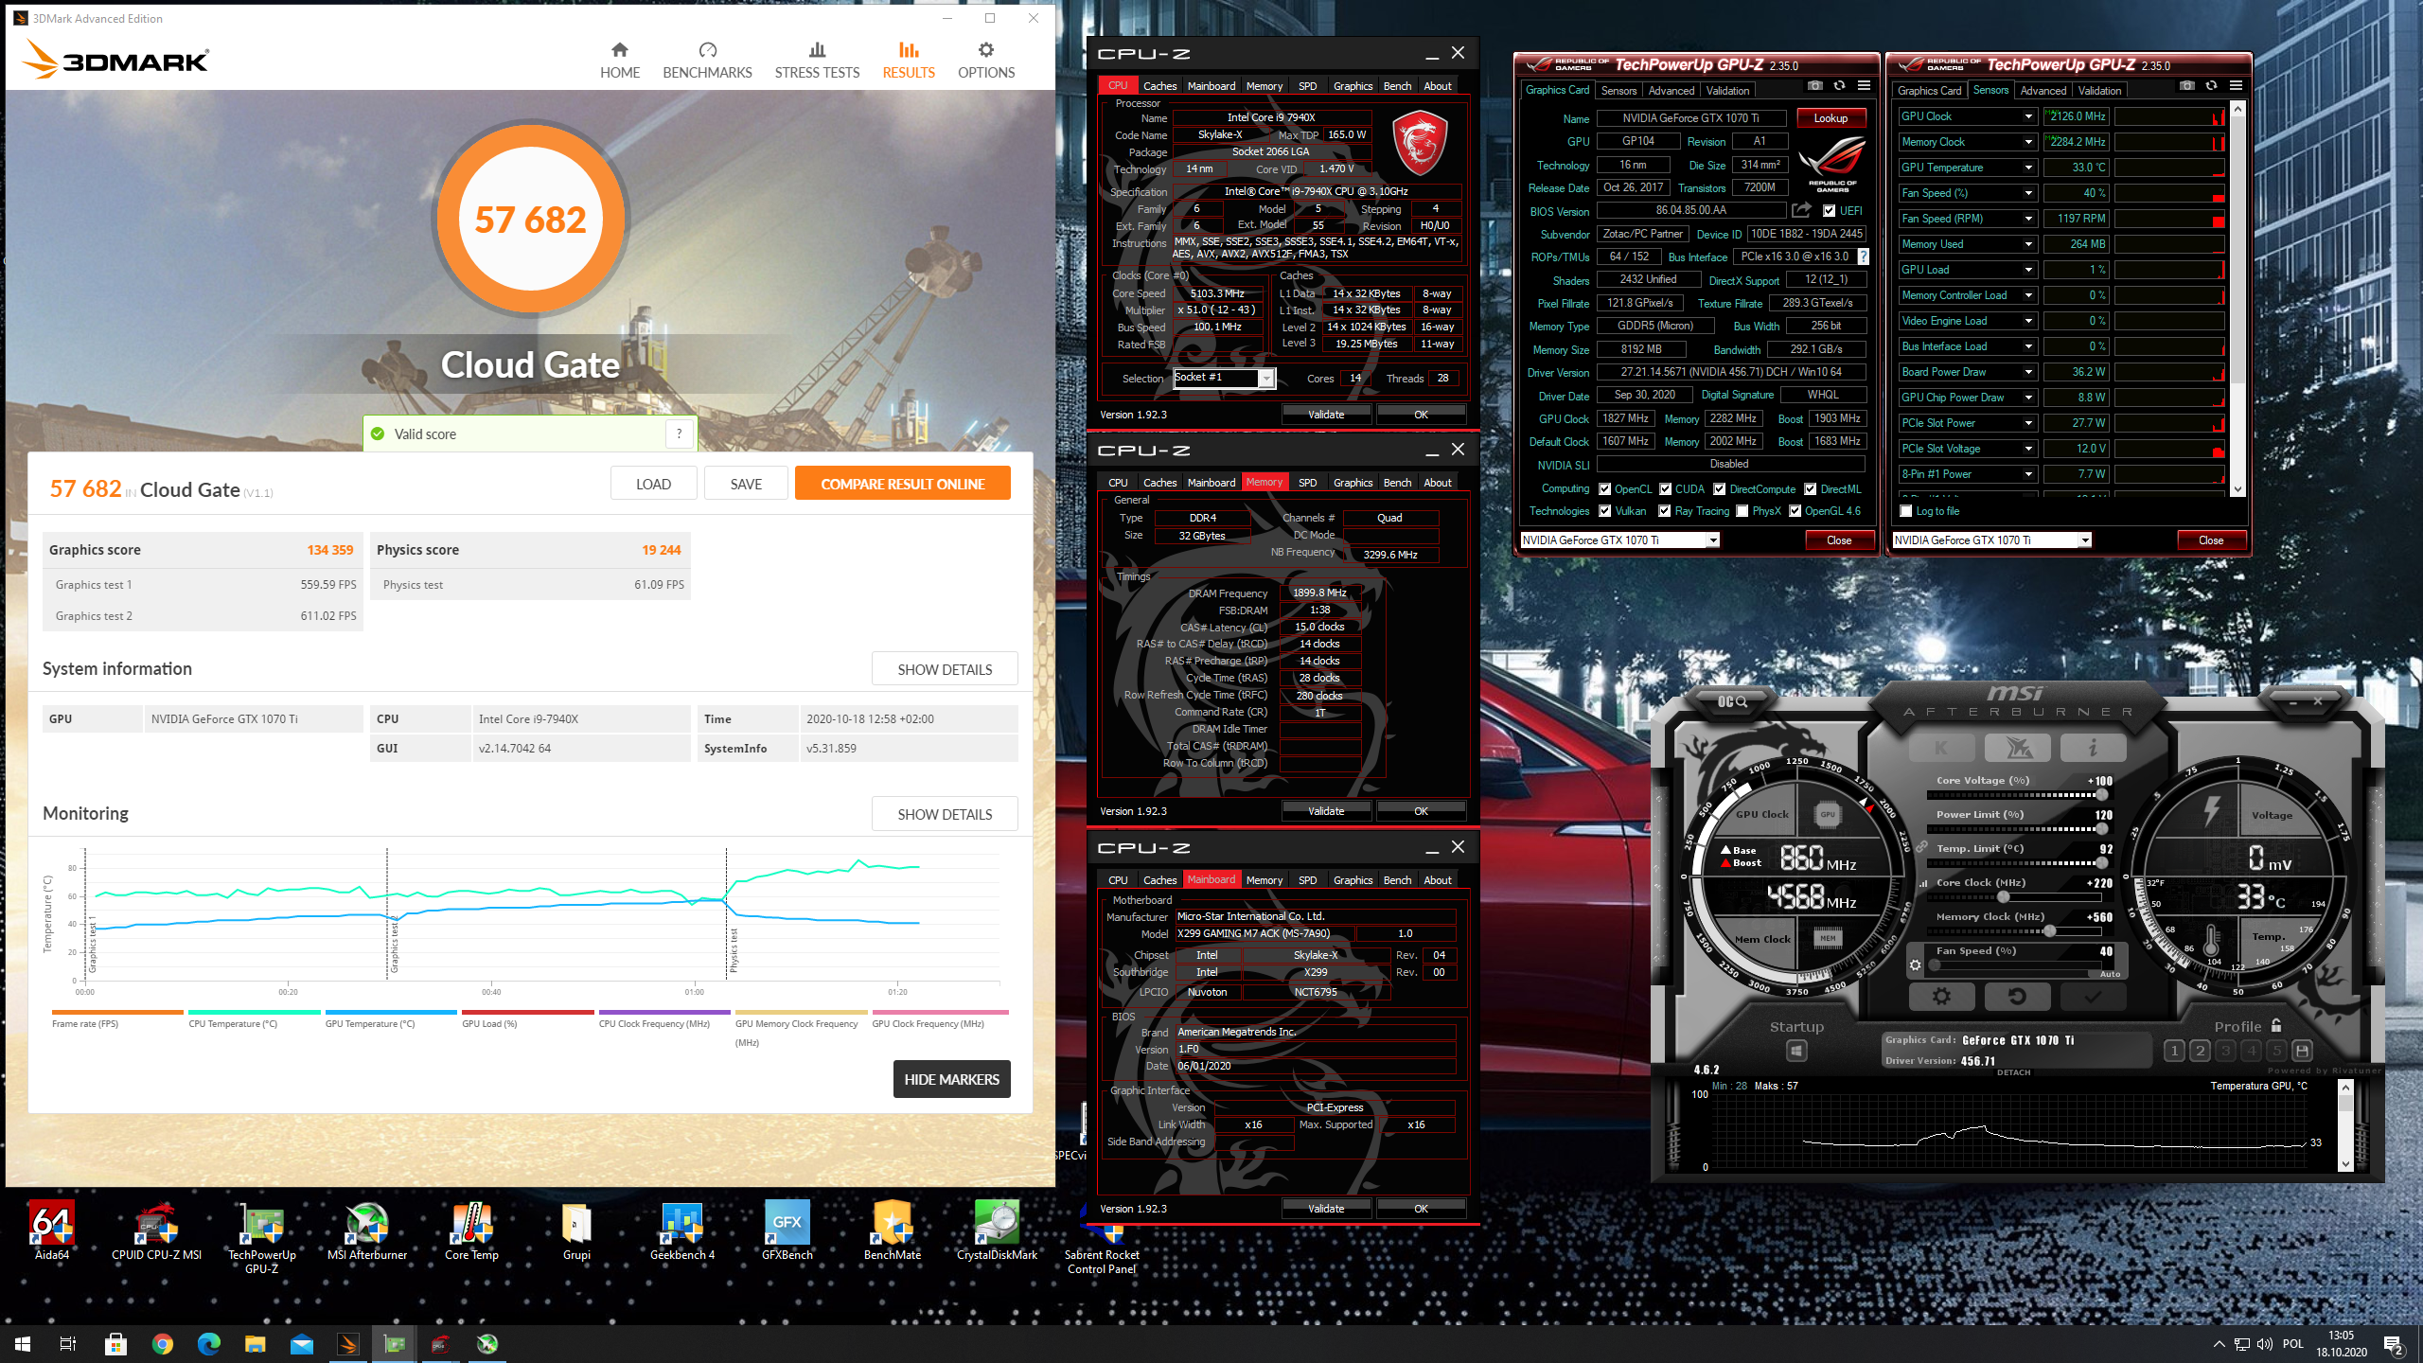The width and height of the screenshot is (2423, 1363).
Task: Open GPU selector dropdown in left GPU-Z
Action: pos(1712,540)
